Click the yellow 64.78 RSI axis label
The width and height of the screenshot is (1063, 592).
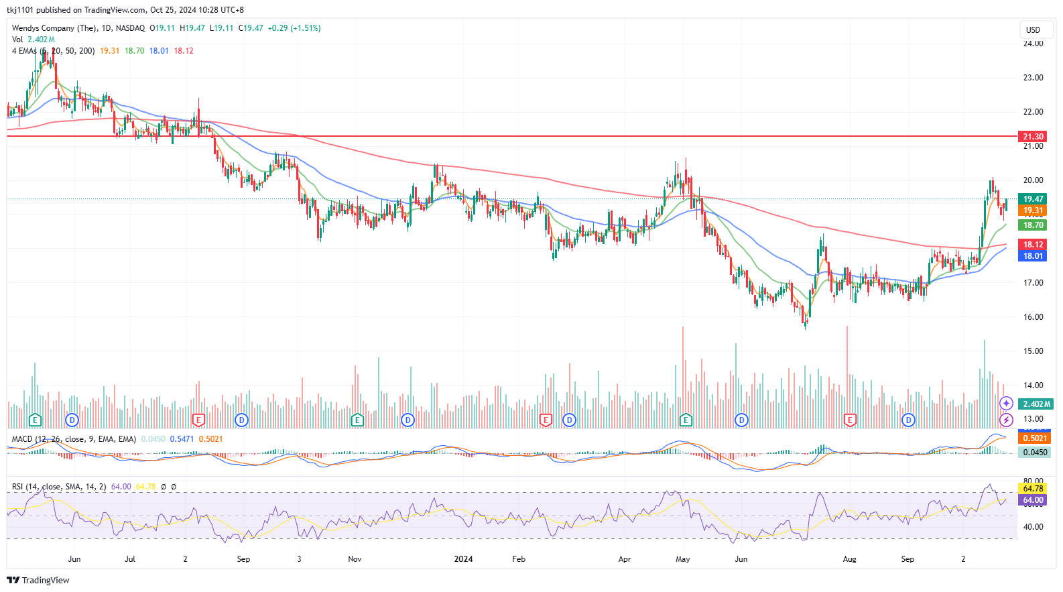(x=1033, y=489)
